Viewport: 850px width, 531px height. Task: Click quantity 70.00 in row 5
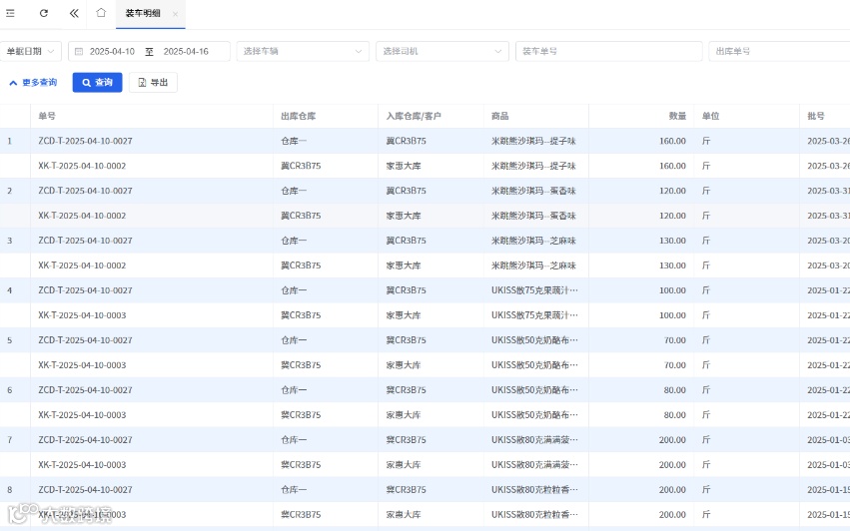coord(675,340)
